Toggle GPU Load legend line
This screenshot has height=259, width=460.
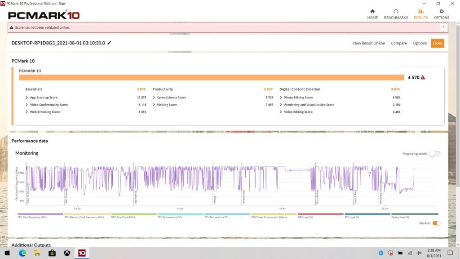click(320, 214)
